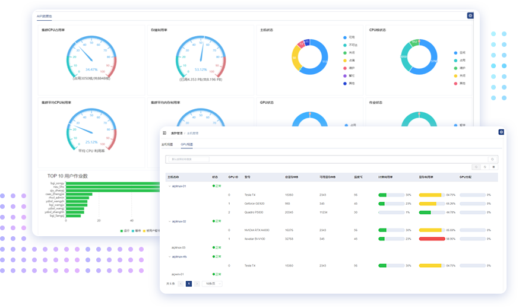Click the search filter input field
Screen dimensions: 519x308
point(189,159)
